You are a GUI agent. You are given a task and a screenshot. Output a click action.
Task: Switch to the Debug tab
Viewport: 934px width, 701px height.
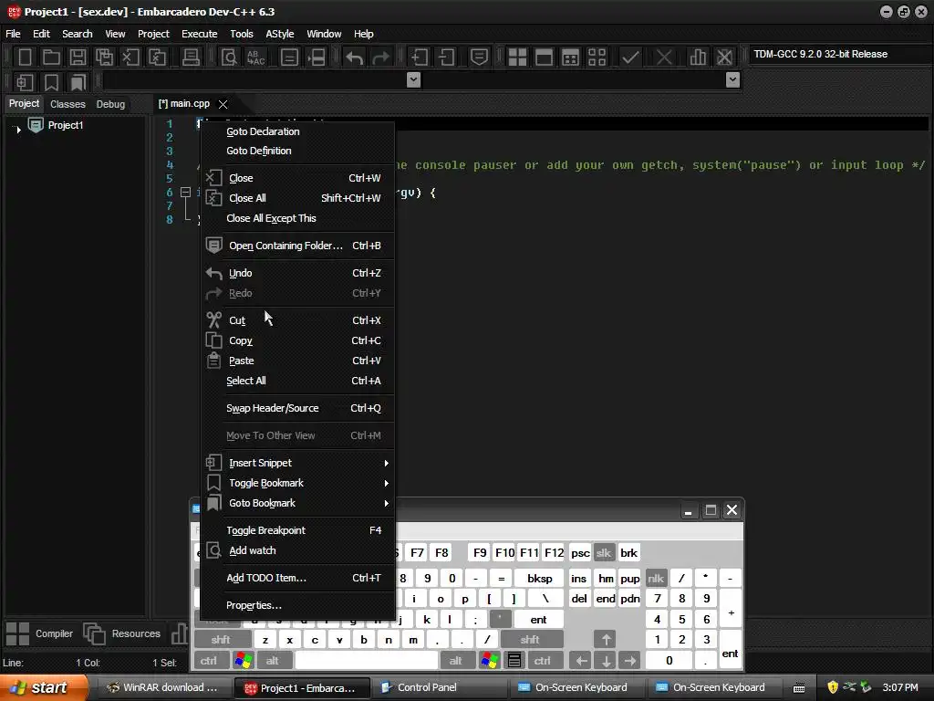tap(110, 104)
